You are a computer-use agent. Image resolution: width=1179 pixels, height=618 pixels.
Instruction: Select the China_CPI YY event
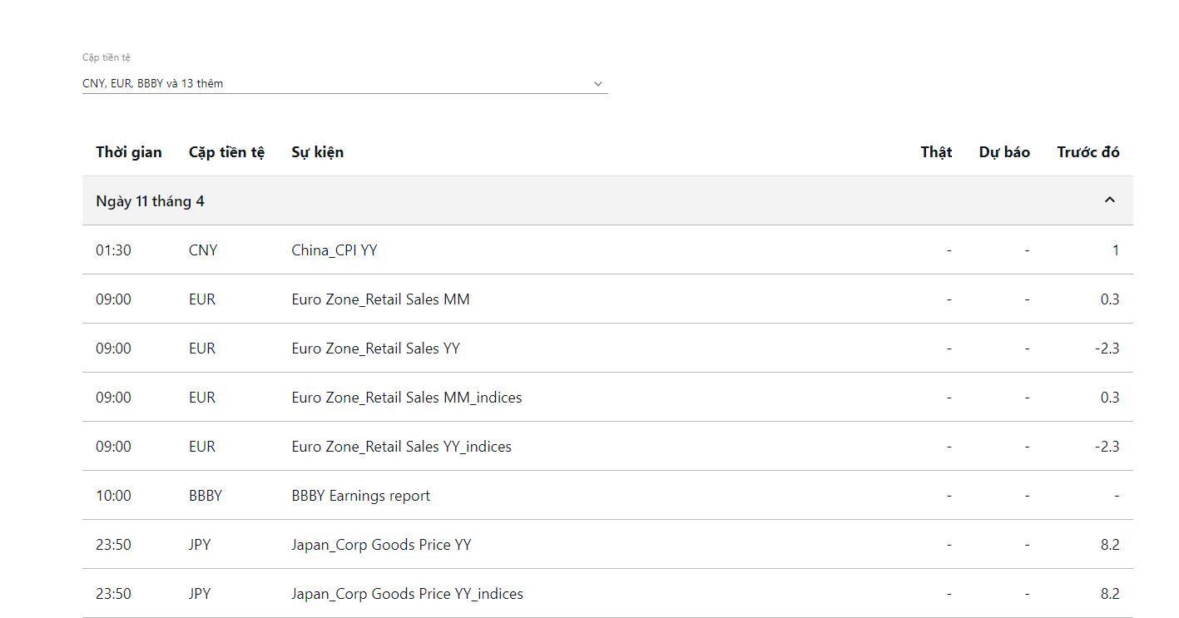click(334, 250)
